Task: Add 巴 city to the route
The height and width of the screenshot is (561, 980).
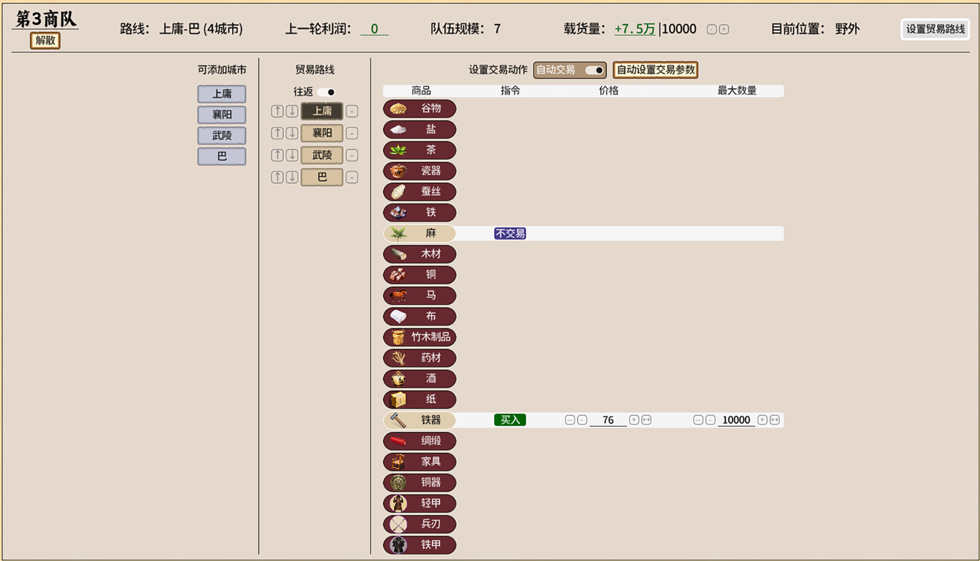Action: (x=222, y=157)
